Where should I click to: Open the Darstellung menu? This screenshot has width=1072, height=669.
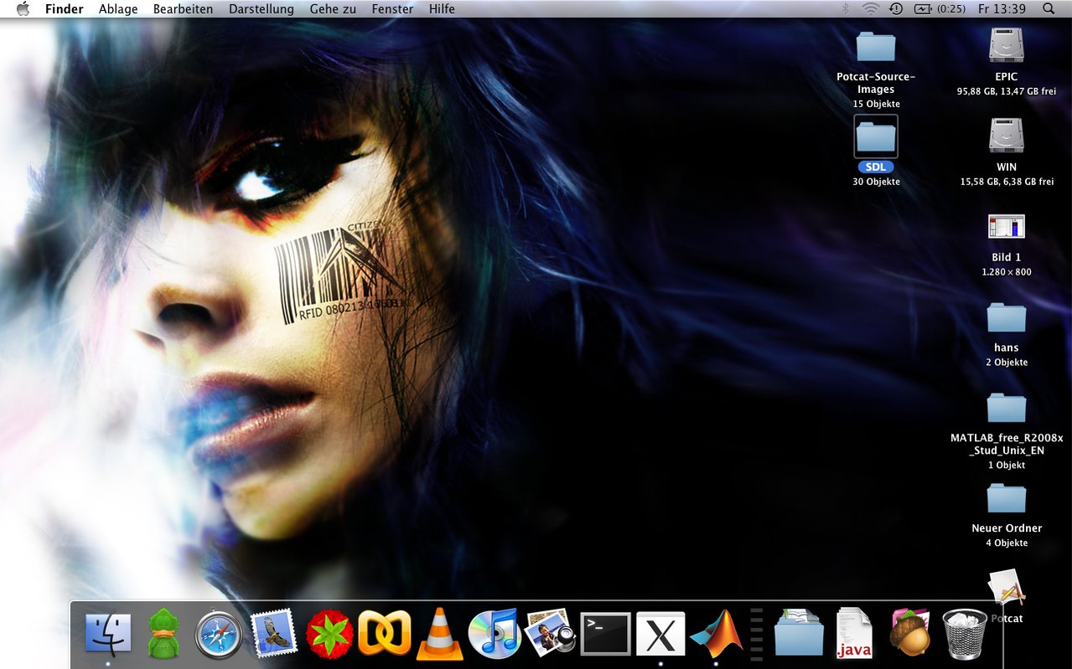click(x=261, y=8)
